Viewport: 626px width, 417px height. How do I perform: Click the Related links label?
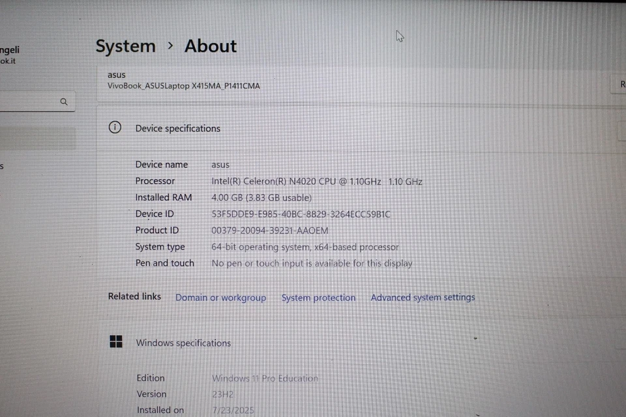click(134, 296)
